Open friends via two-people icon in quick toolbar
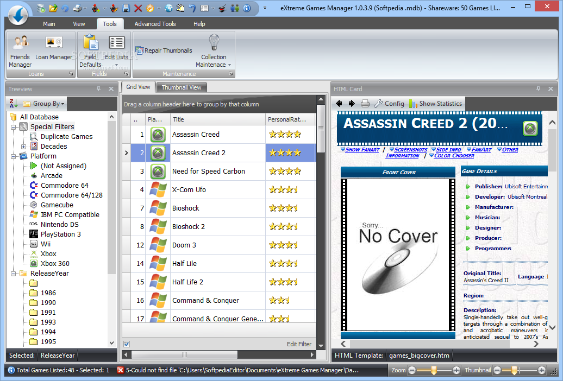 (x=235, y=8)
